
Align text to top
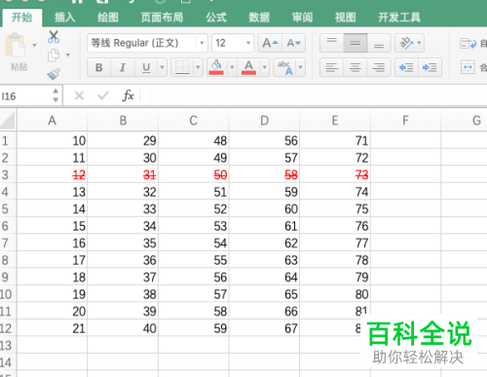click(331, 43)
